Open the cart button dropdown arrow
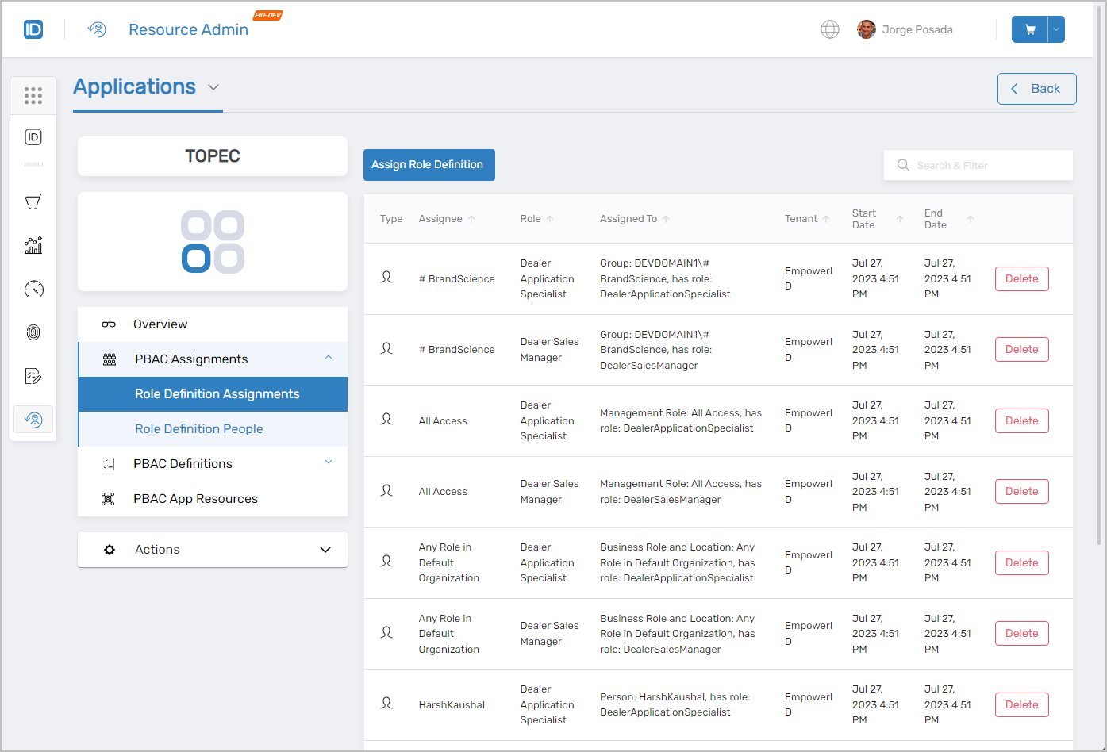Screen dimensions: 1107x752 click(1056, 29)
